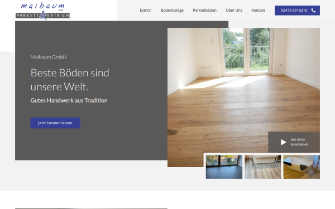Image resolution: width=335 pixels, height=209 pixels.
Task: Click the Beste Böden sind unsere Welt heading
Action: point(70,80)
